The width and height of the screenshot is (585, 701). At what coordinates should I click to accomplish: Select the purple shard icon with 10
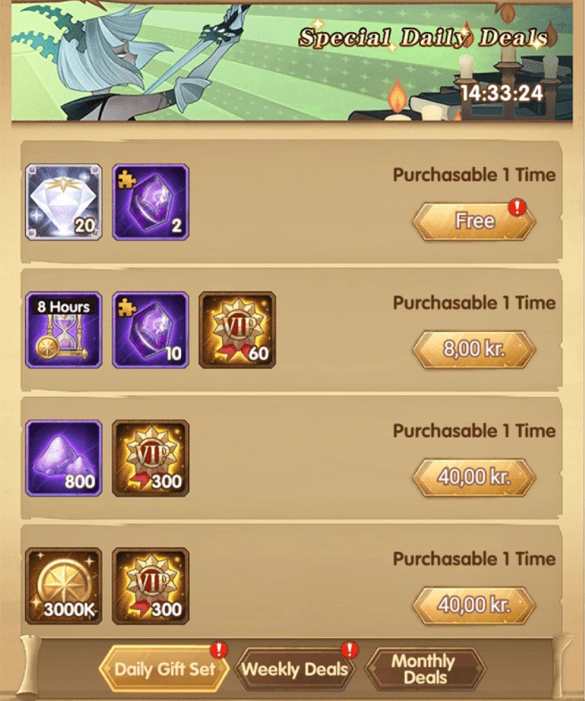coord(151,330)
